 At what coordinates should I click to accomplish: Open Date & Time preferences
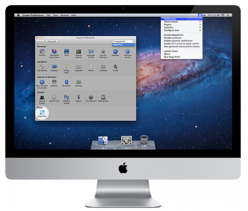[54, 98]
